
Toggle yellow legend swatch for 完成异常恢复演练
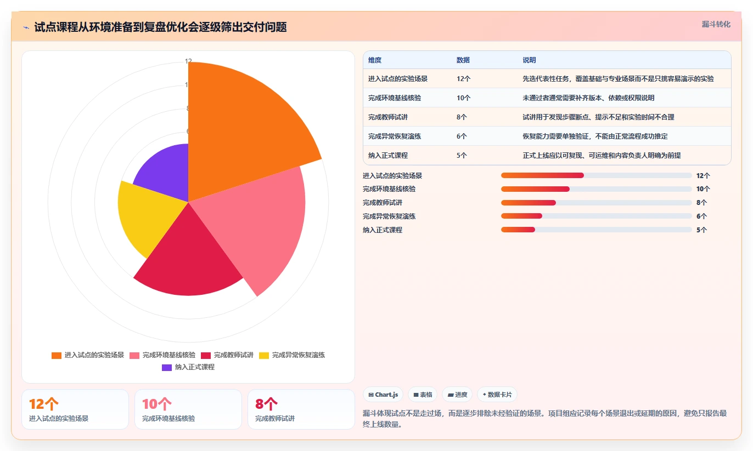coord(264,355)
